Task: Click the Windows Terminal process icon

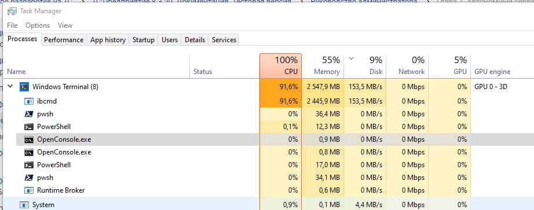Action: (x=24, y=86)
